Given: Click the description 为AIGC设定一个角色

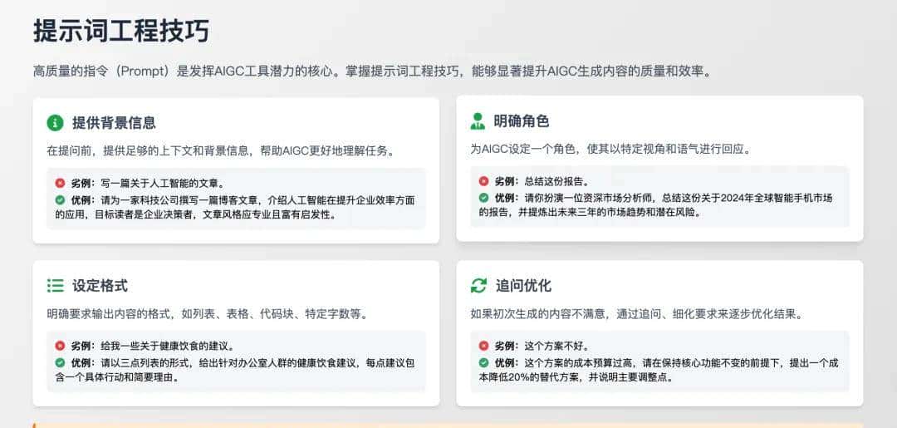Looking at the screenshot, I should [x=610, y=150].
